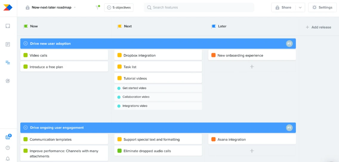Click objective icon of Drive ongoing user engagement
339x162 pixels.
coord(25,128)
